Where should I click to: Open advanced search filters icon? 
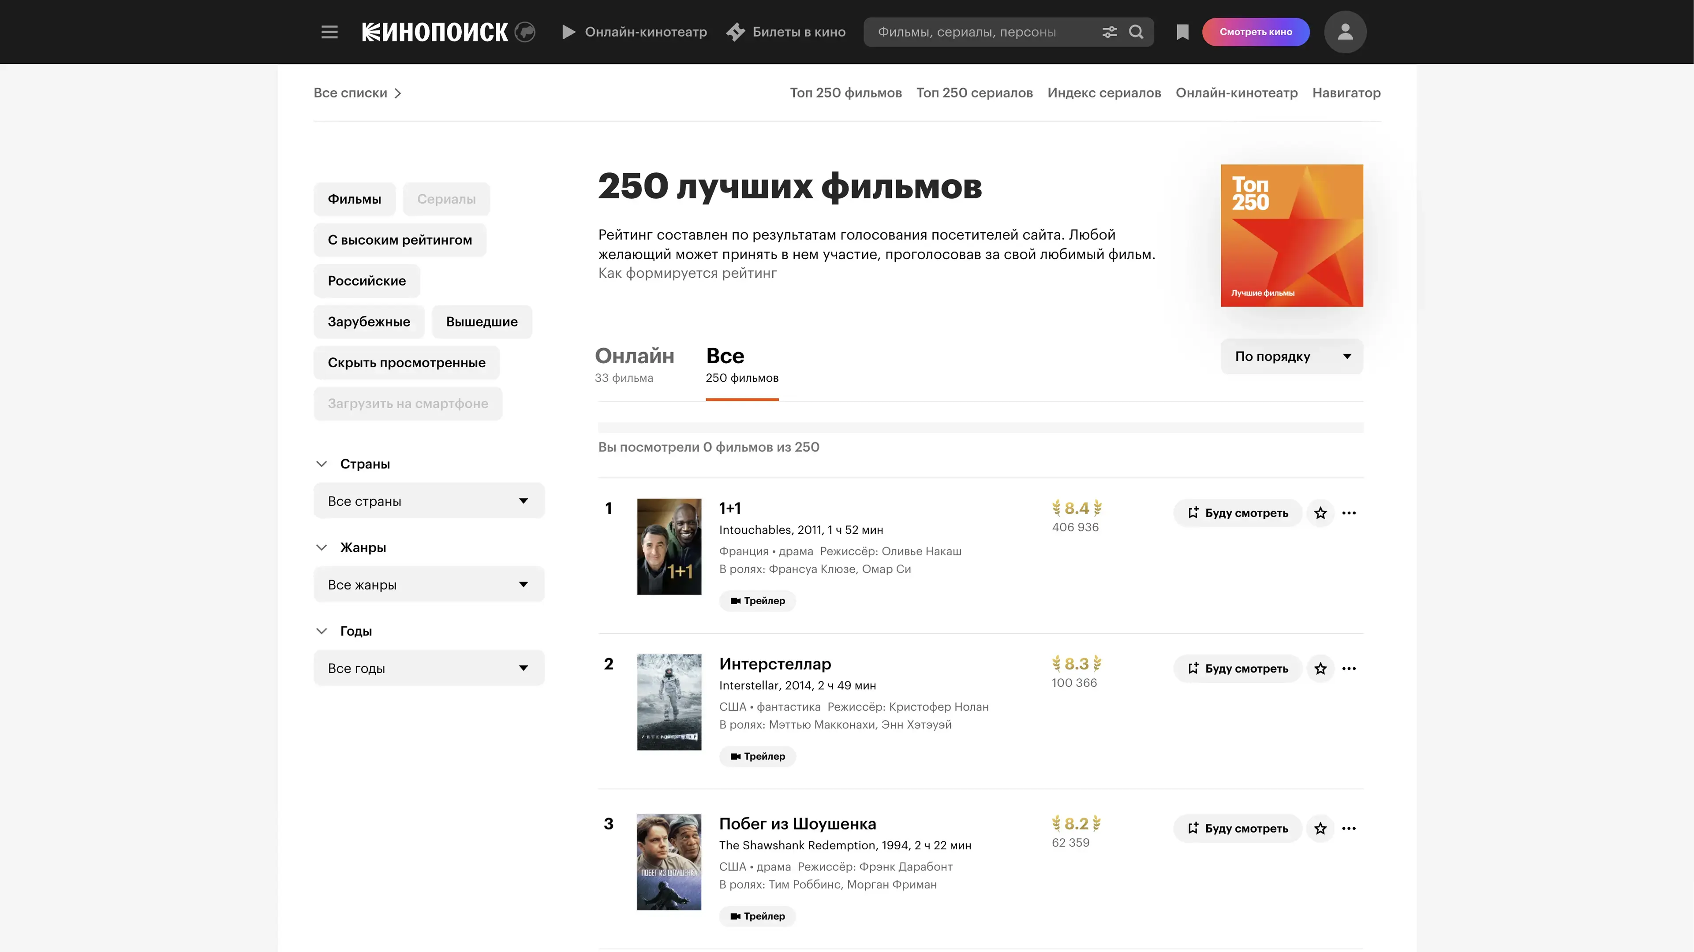[1109, 32]
